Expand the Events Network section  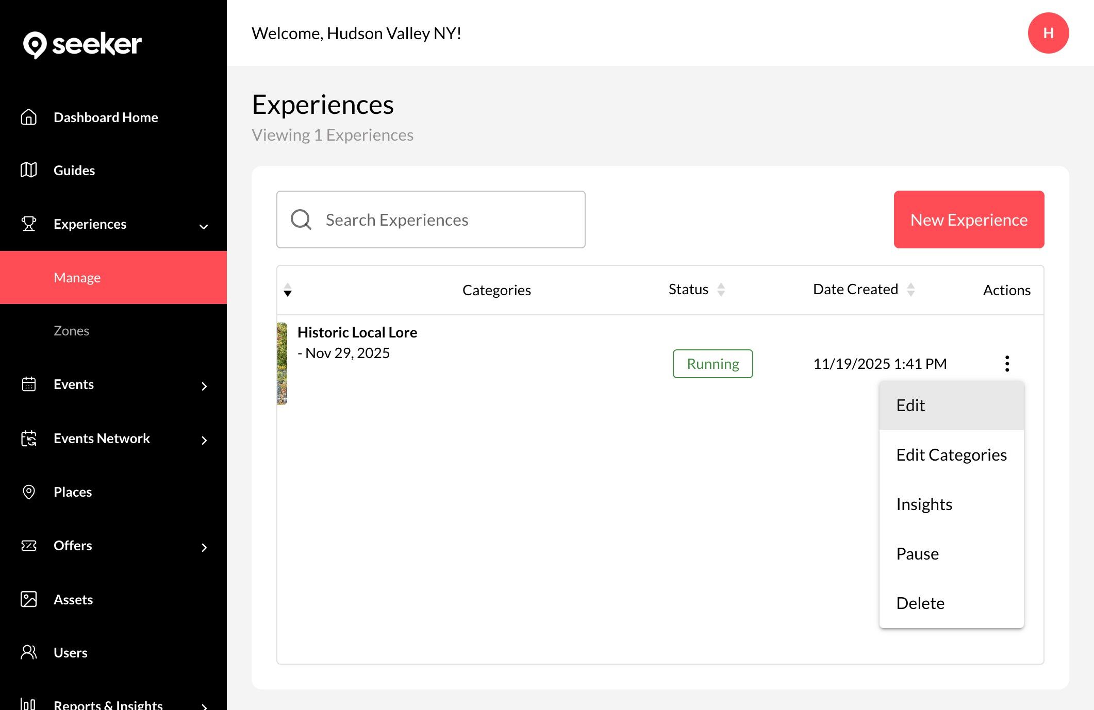(x=204, y=440)
